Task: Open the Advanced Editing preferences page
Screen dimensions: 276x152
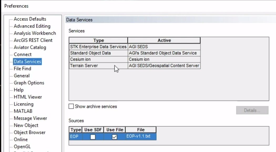Action: pyautogui.click(x=32, y=26)
